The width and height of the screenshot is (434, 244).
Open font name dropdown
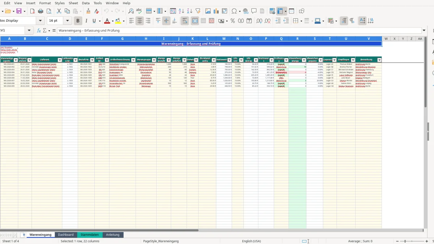40,21
